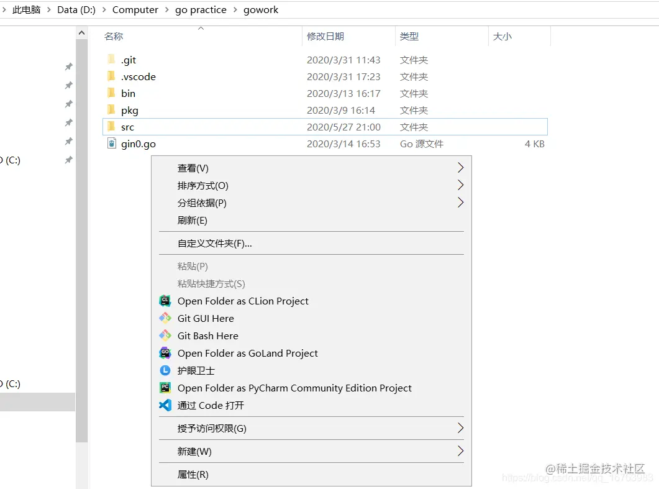Open 属性(R) properties entry
The height and width of the screenshot is (489, 659).
click(x=311, y=475)
